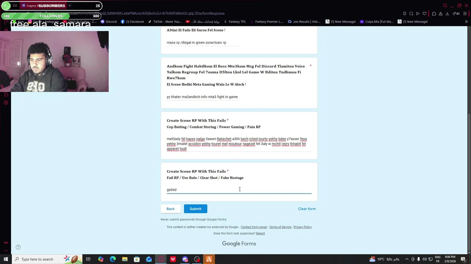Open the Windows Start menu
The height and width of the screenshot is (264, 471).
pos(6,259)
